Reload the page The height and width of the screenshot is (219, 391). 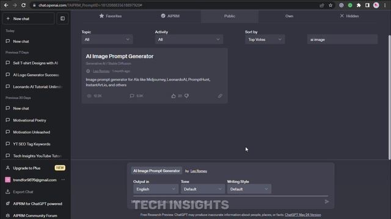tap(23, 5)
